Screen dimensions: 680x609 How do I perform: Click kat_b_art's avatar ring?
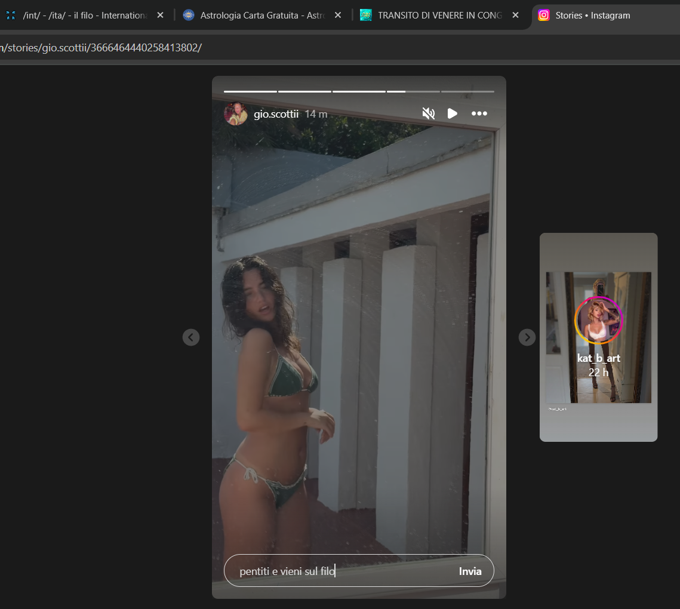pos(598,320)
